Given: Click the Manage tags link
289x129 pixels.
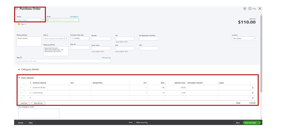Looking at the screenshot, I should click(x=106, y=58).
